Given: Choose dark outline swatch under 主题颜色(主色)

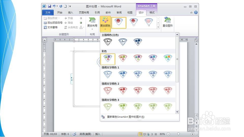Looking at the screenshot, I should [x=108, y=42].
